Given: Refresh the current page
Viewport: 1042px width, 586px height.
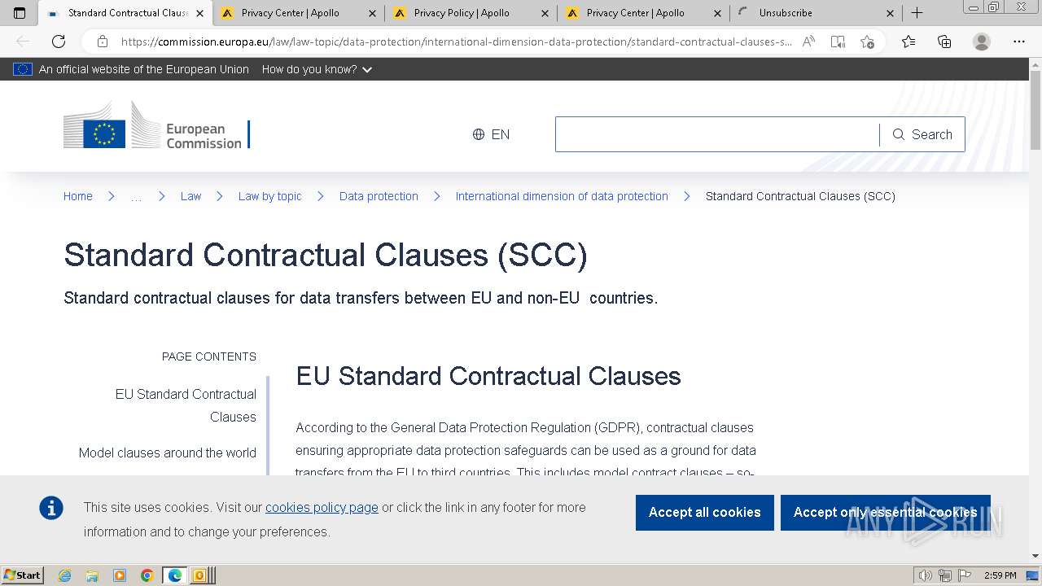Looking at the screenshot, I should 59,42.
